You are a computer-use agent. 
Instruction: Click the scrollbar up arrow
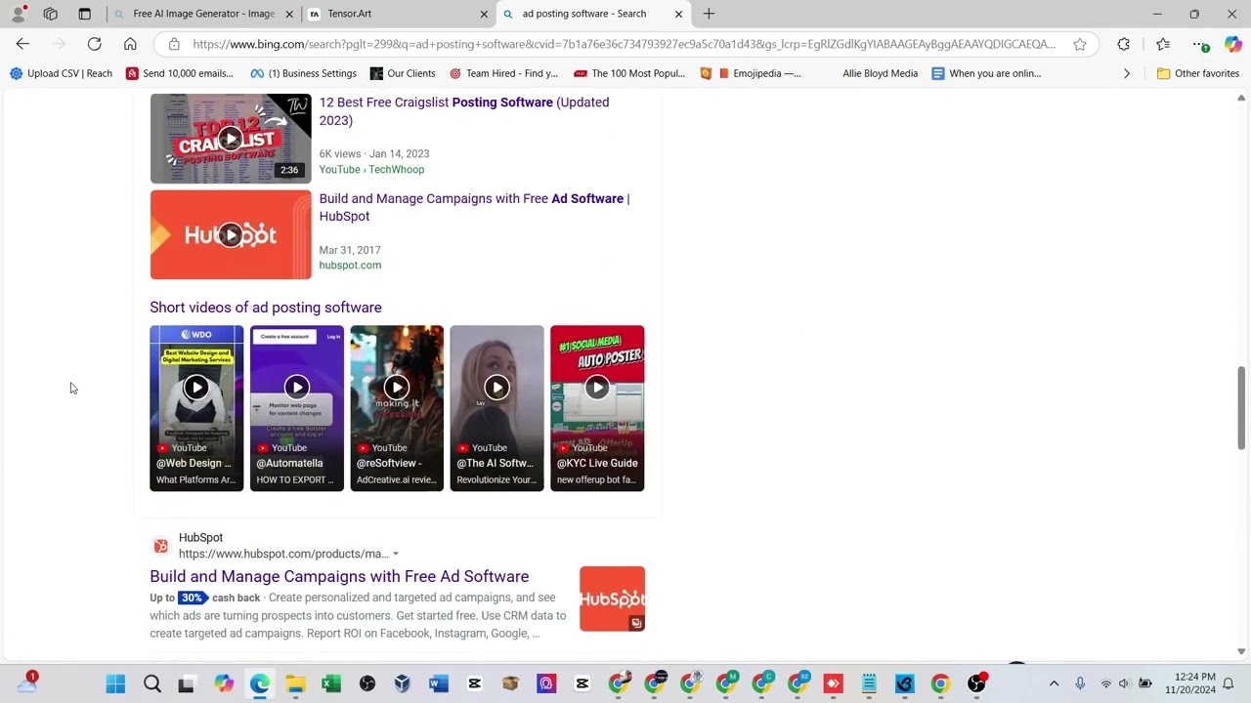point(1241,98)
